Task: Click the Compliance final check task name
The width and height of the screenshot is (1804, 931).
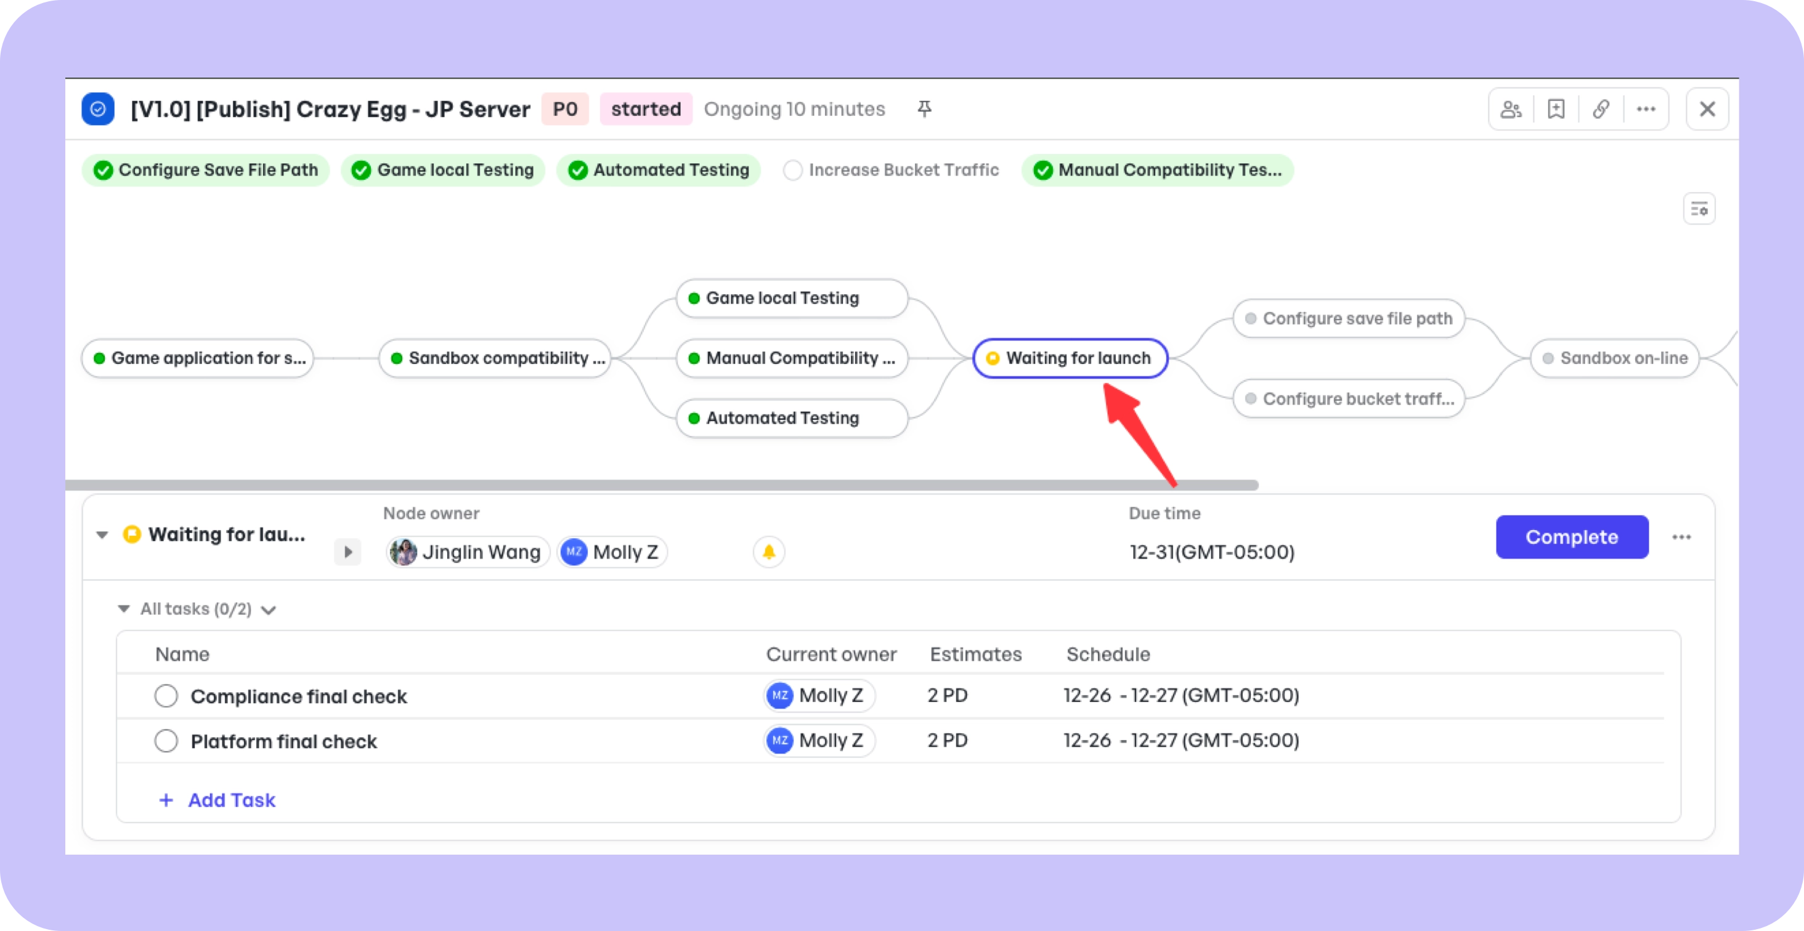Action: pyautogui.click(x=298, y=696)
